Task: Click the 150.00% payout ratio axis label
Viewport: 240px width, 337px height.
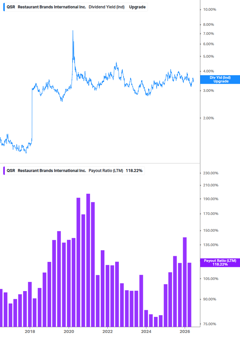Action: pyautogui.click(x=211, y=231)
